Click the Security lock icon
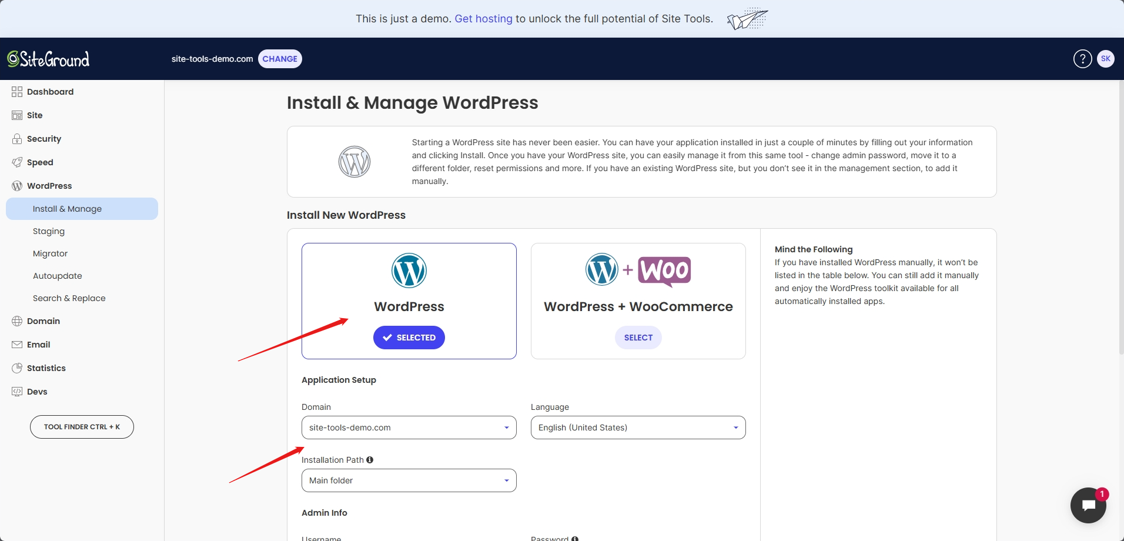 (x=17, y=139)
